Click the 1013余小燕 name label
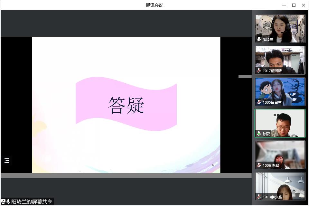The height and width of the screenshot is (206, 309). 272,197
